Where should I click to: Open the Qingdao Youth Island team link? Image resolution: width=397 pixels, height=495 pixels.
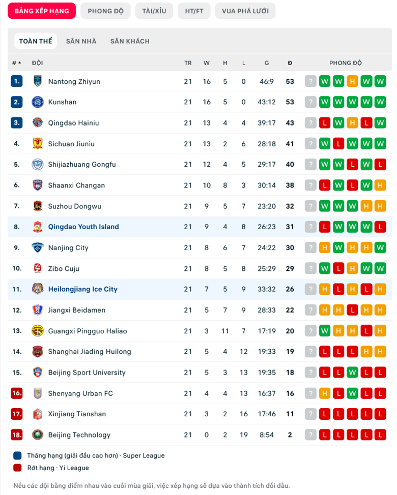pyautogui.click(x=83, y=227)
